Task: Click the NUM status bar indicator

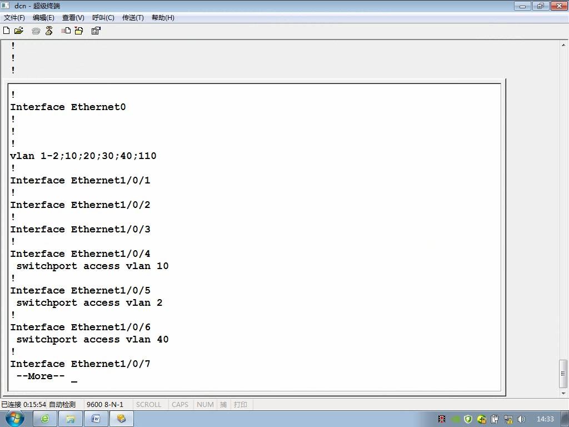Action: [x=205, y=404]
